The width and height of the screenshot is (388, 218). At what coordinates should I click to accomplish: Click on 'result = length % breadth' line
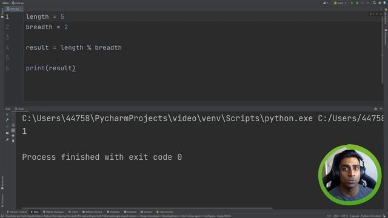coord(74,47)
